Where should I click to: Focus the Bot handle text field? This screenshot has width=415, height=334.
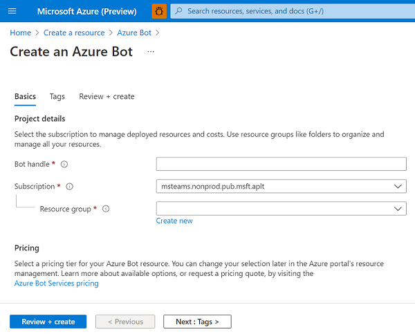(x=282, y=164)
